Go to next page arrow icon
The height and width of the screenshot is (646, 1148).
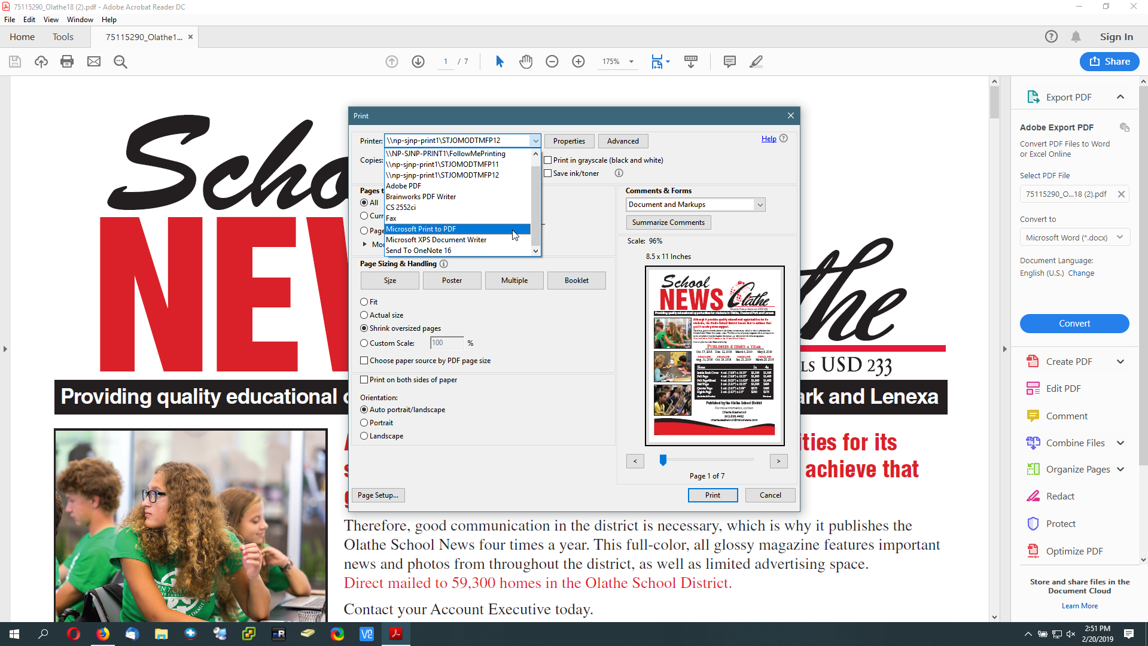[x=418, y=62]
